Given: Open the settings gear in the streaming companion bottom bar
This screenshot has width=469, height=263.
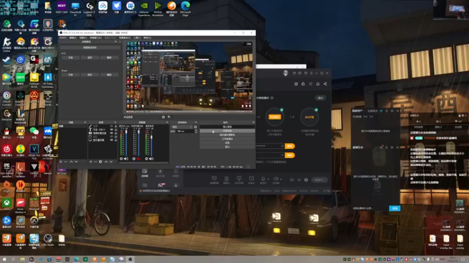Looking at the screenshot, I should (x=306, y=180).
